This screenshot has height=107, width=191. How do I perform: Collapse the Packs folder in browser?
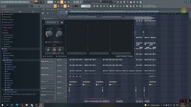point(5,49)
